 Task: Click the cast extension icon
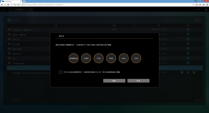pos(197,5)
